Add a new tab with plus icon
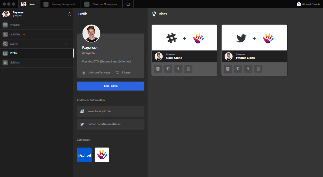This screenshot has height=177, width=323. (x=128, y=4)
